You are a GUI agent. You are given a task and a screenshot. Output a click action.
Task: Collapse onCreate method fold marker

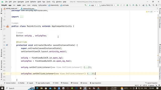11,45
